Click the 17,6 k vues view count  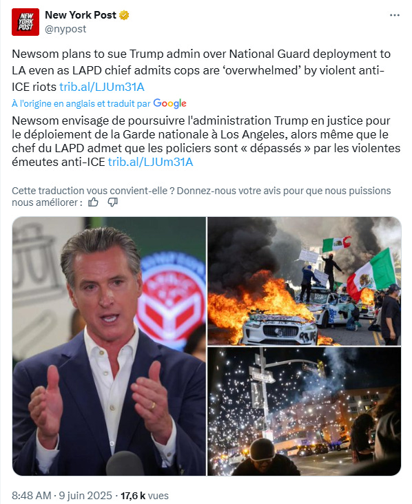point(145,495)
